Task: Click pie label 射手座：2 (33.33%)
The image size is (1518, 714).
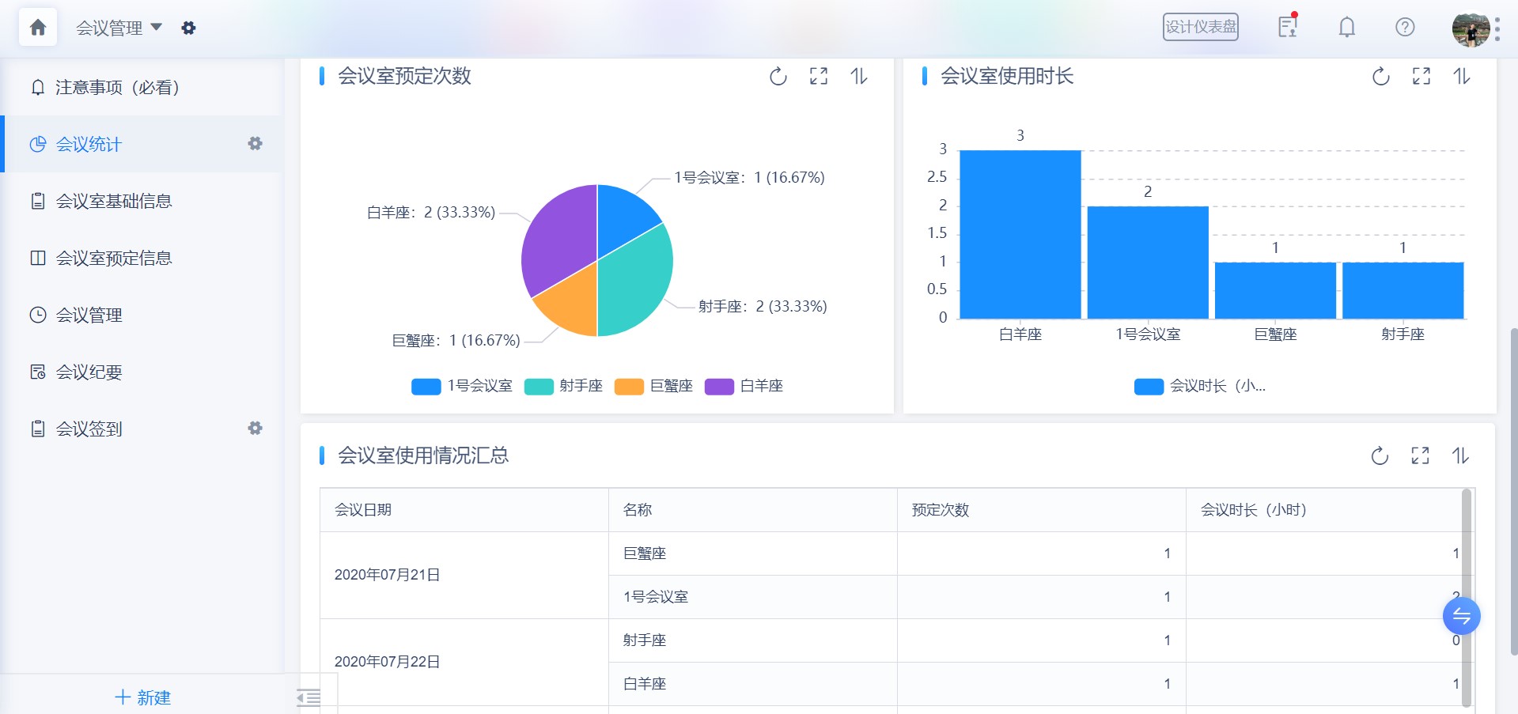Action: [x=763, y=307]
